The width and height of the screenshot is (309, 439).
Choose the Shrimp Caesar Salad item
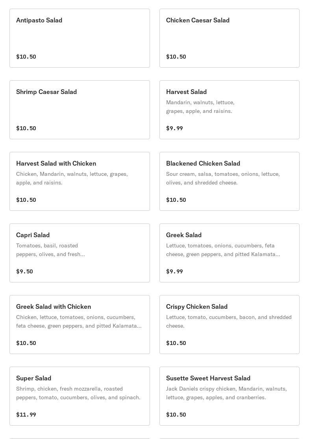[x=80, y=110]
